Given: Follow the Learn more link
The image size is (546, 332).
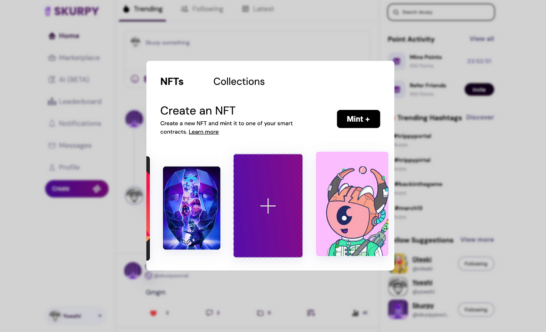Looking at the screenshot, I should (x=204, y=132).
